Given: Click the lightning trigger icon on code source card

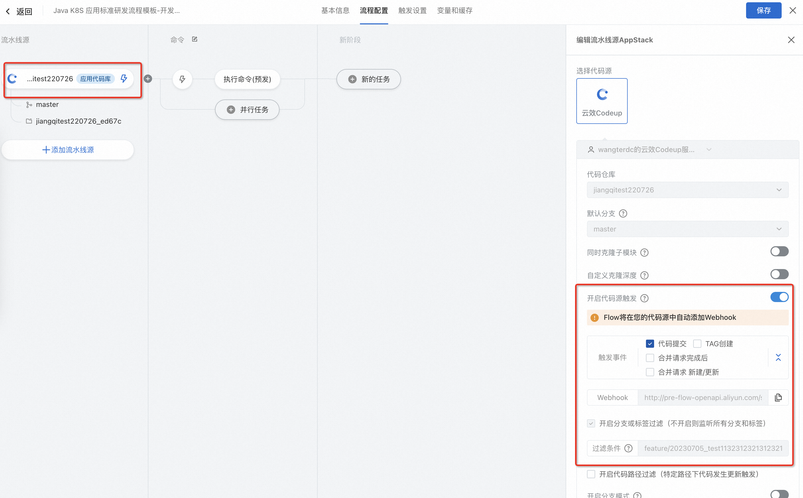Looking at the screenshot, I should pos(123,78).
